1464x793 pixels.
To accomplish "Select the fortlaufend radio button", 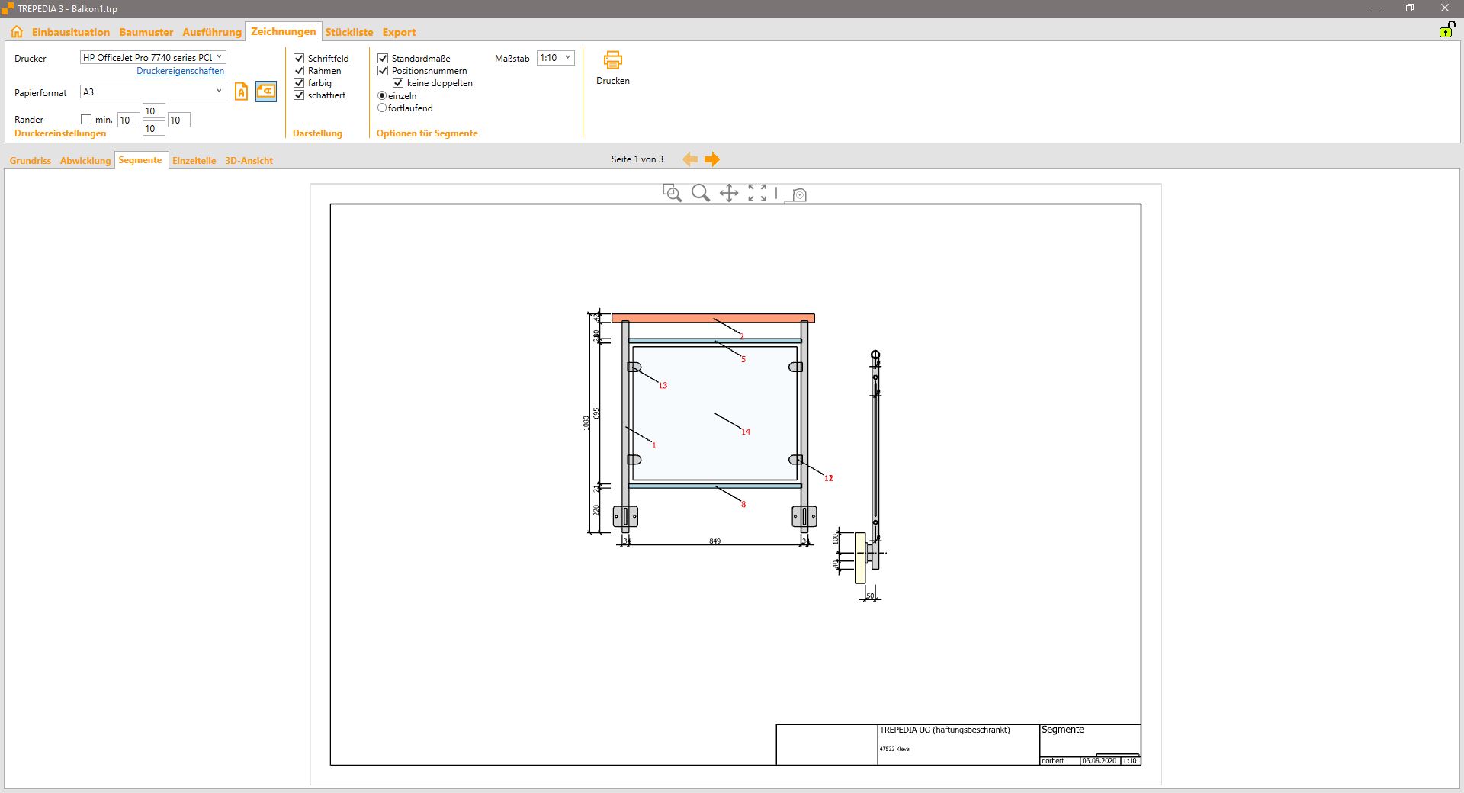I will coord(382,108).
